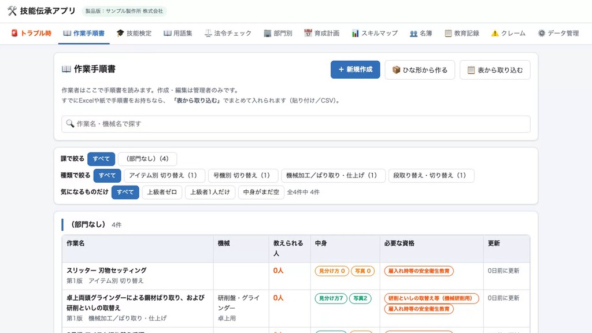Click the ひな形から作る button
This screenshot has width=592, height=333.
point(420,70)
